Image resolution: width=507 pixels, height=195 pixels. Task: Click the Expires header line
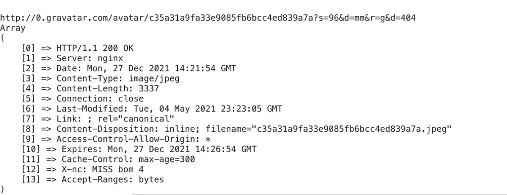click(139, 149)
